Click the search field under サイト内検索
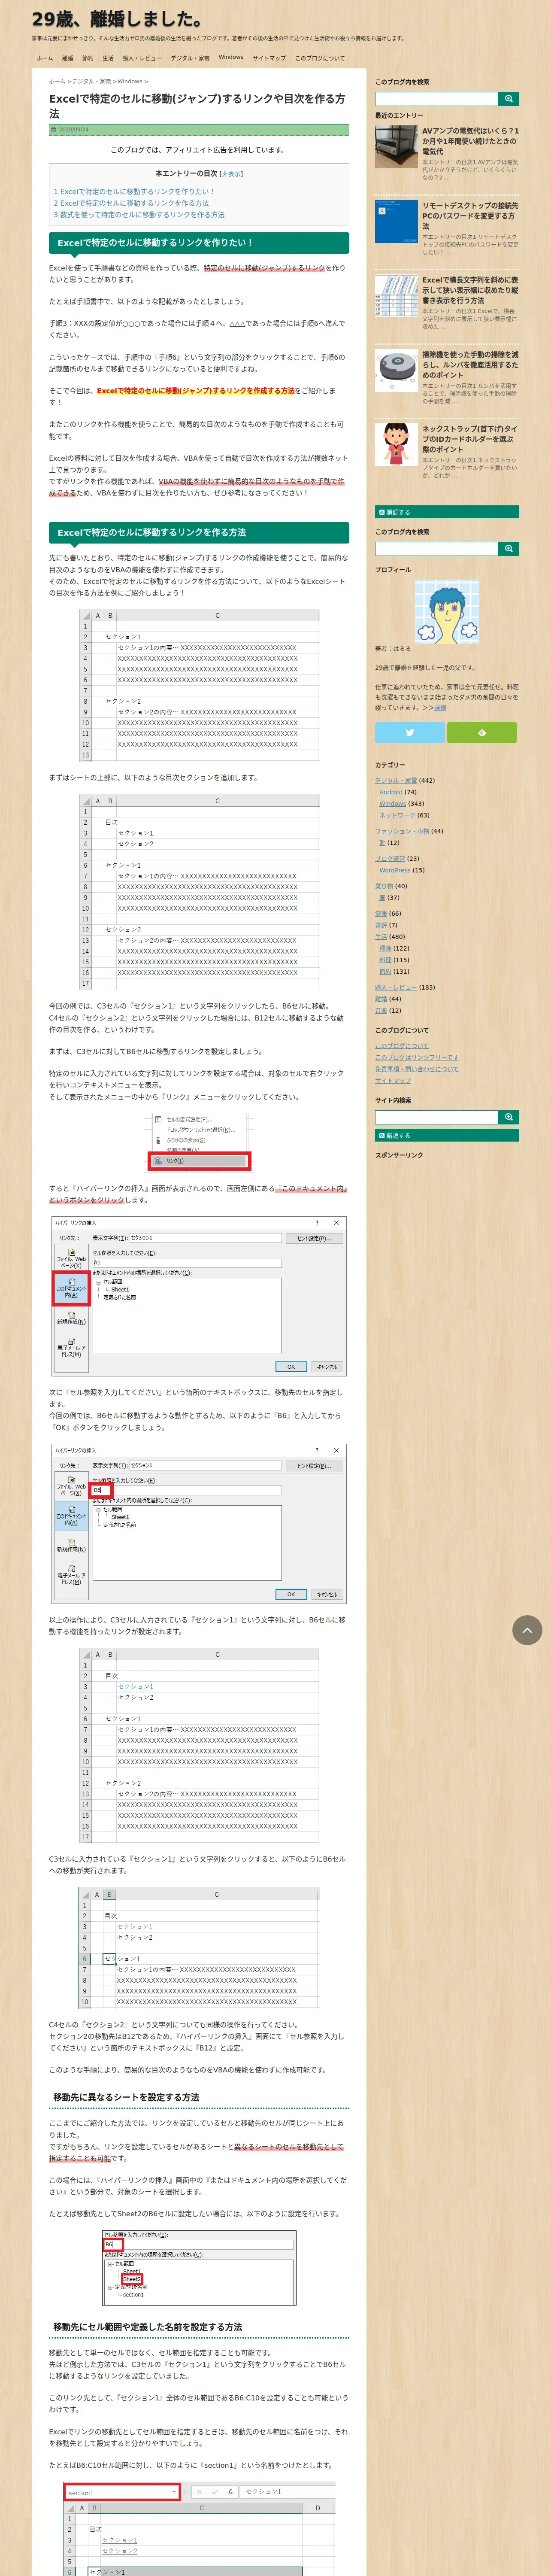Screen dimensions: 551x2576 tap(436, 1117)
